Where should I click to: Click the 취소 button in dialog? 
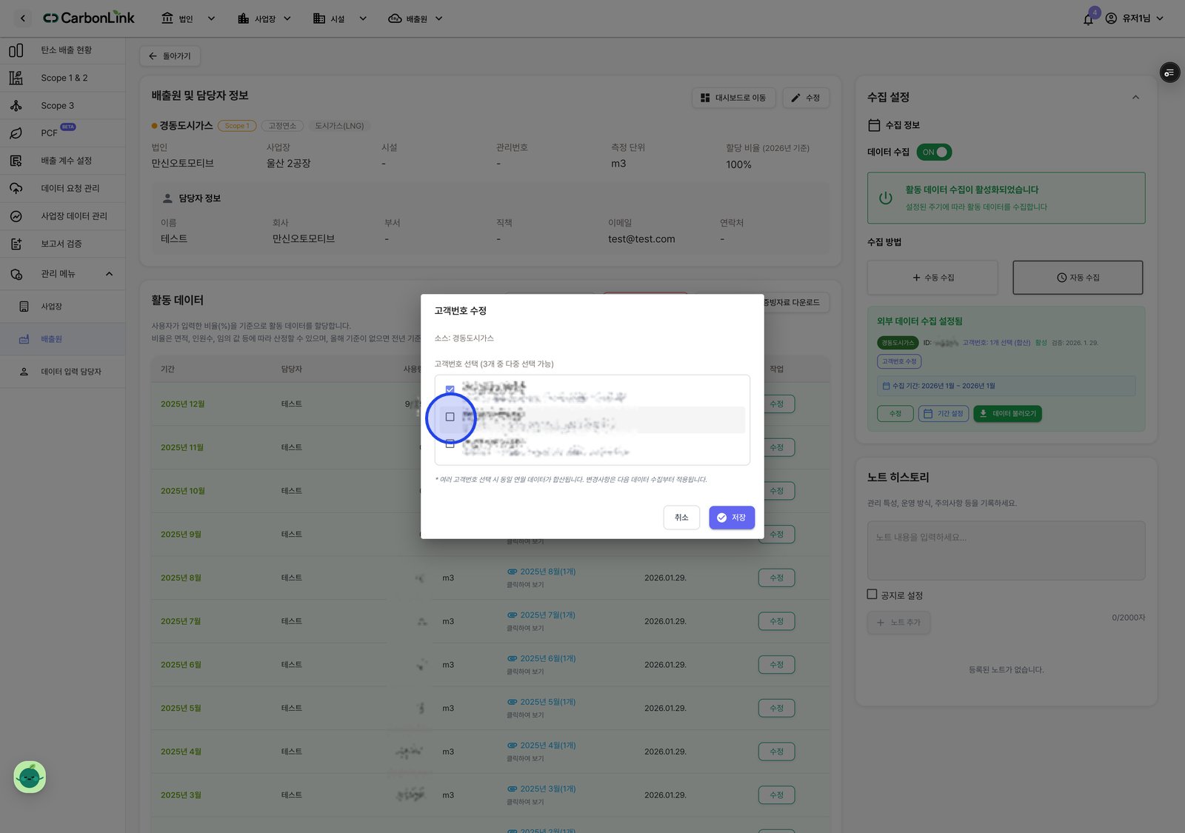click(681, 518)
